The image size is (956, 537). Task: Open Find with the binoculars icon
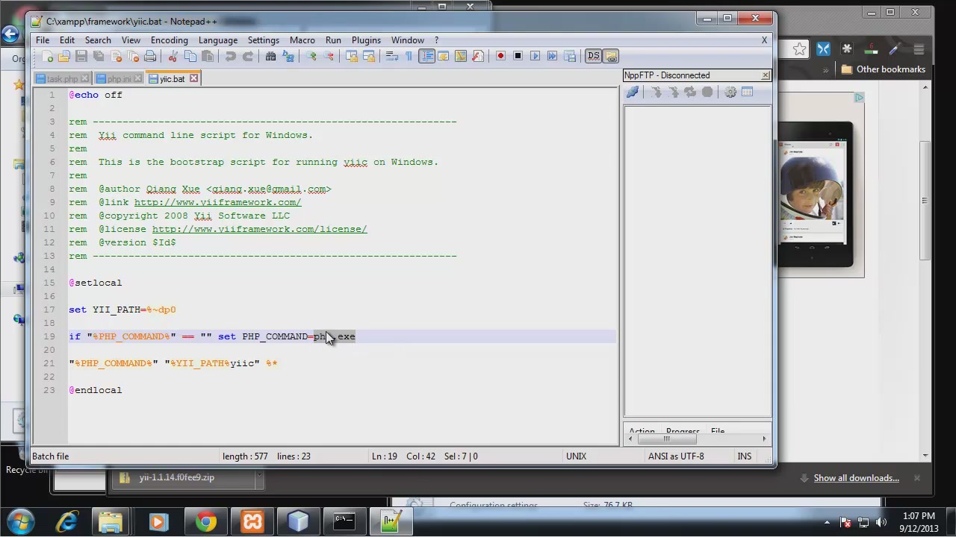point(270,57)
